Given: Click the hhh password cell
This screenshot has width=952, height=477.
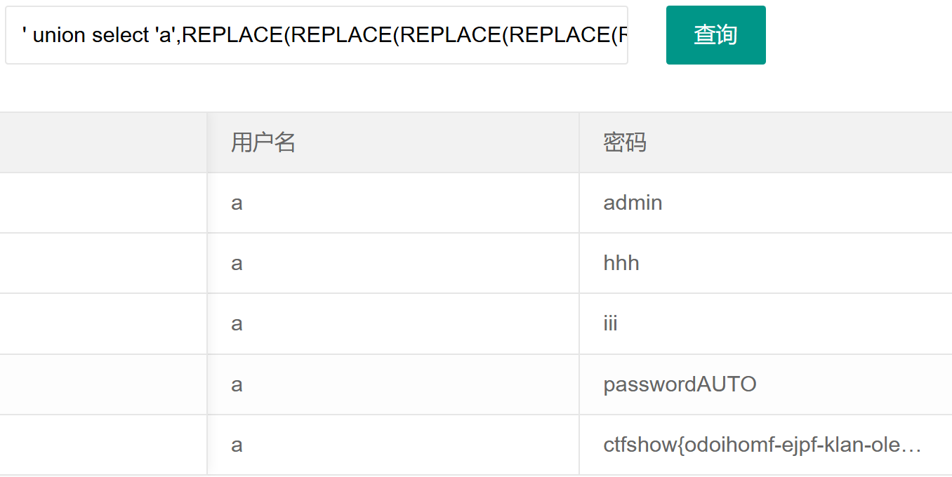Looking at the screenshot, I should click(621, 263).
